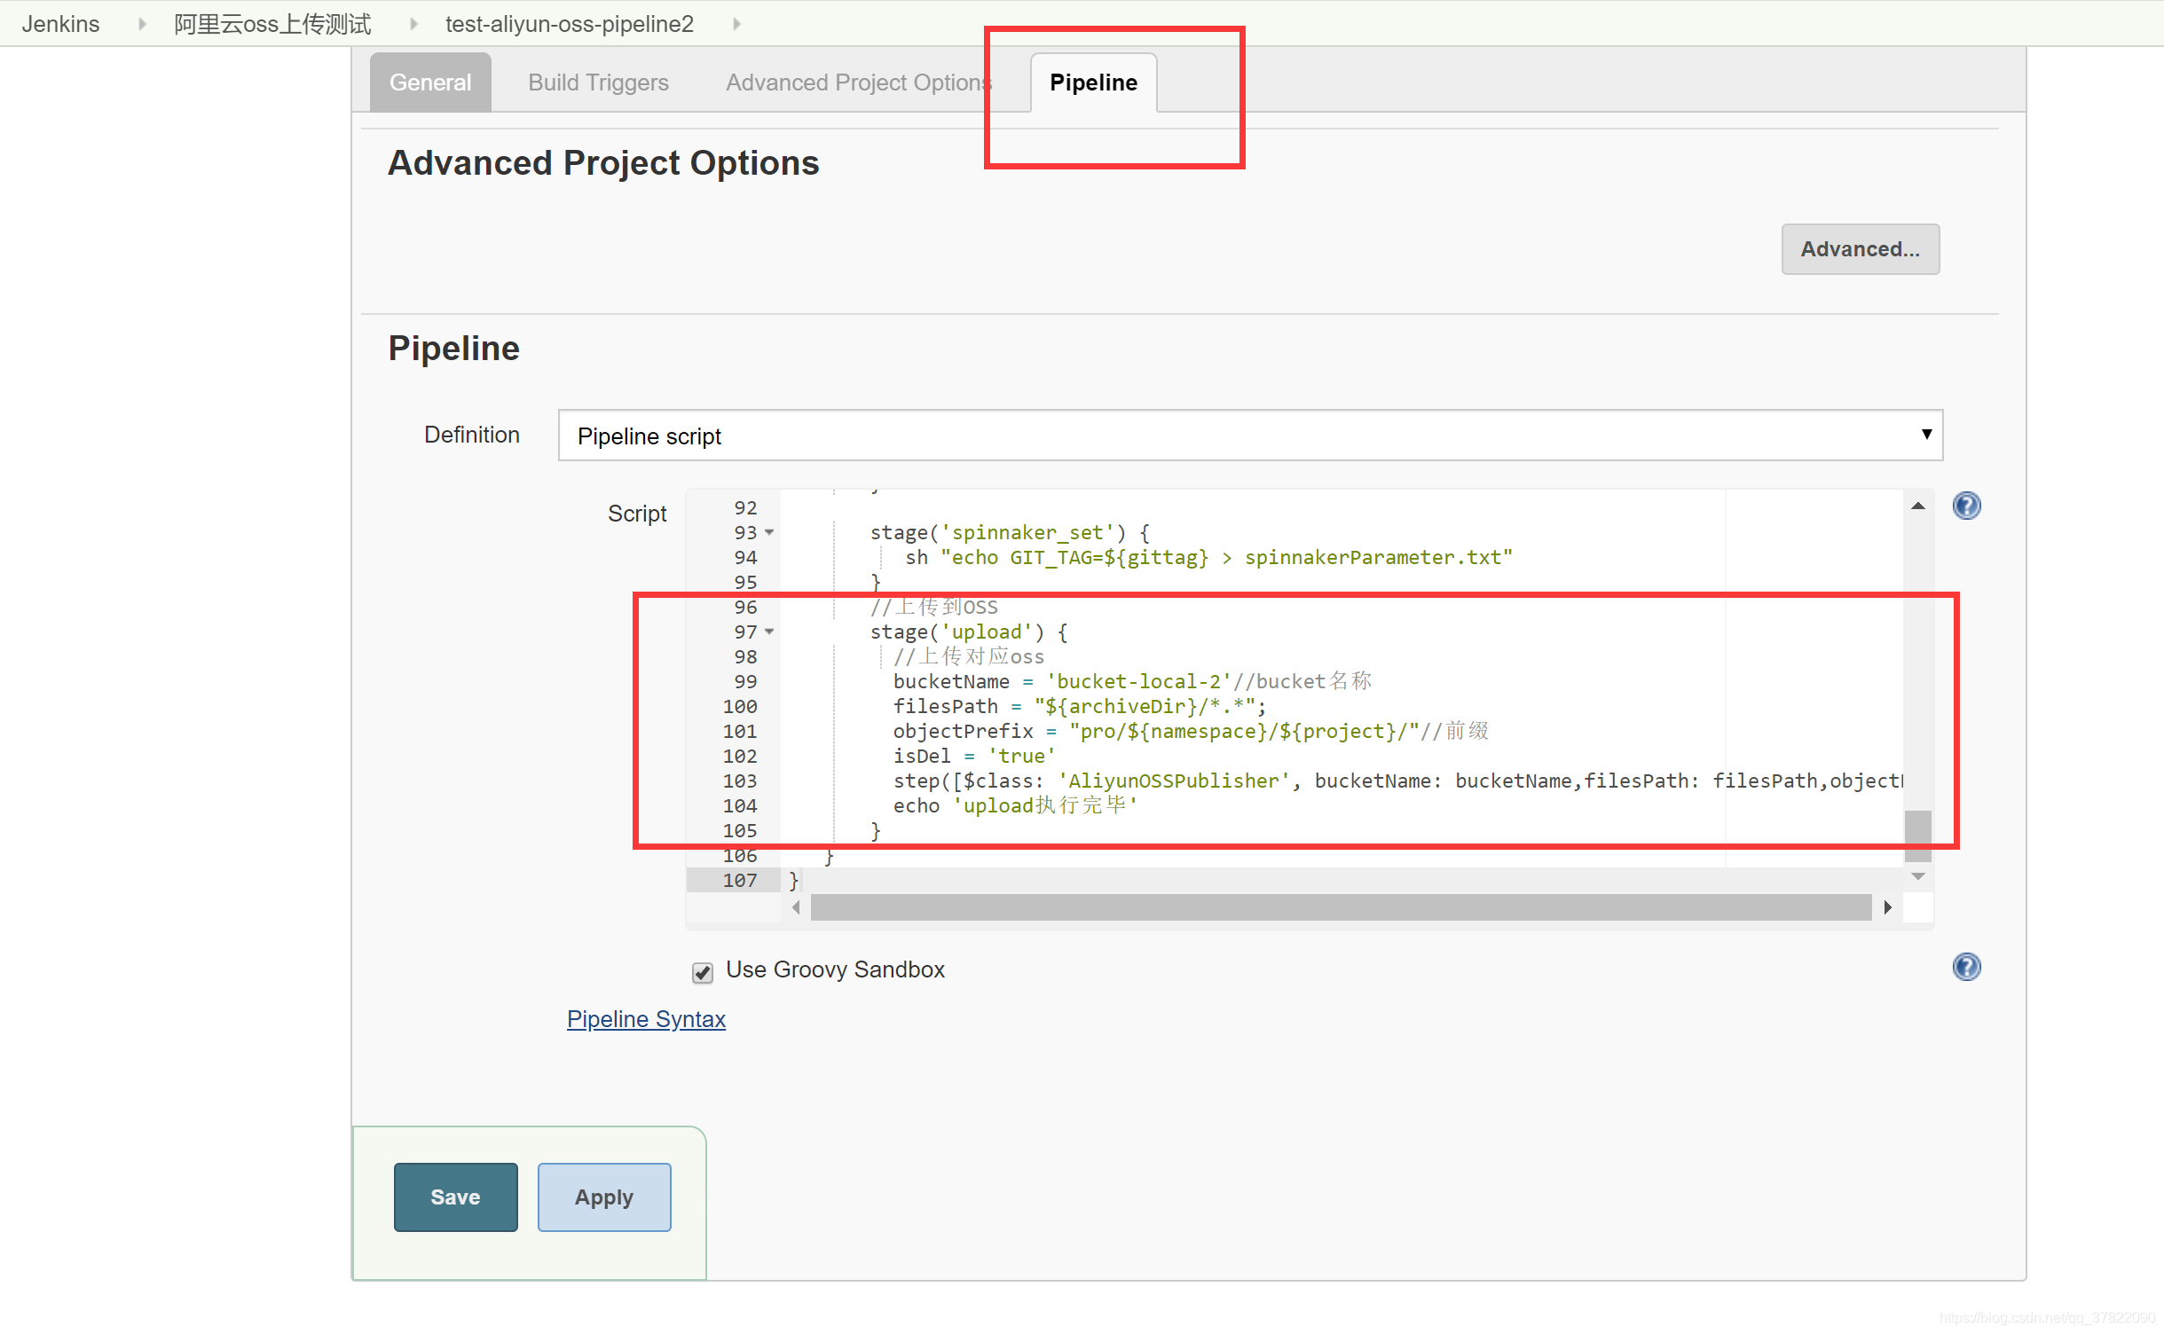Click script editor scroll right arrow
Viewport: 2164px width, 1334px height.
[1887, 907]
